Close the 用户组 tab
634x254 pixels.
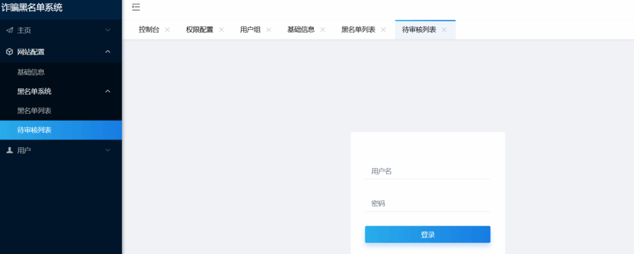pos(269,30)
